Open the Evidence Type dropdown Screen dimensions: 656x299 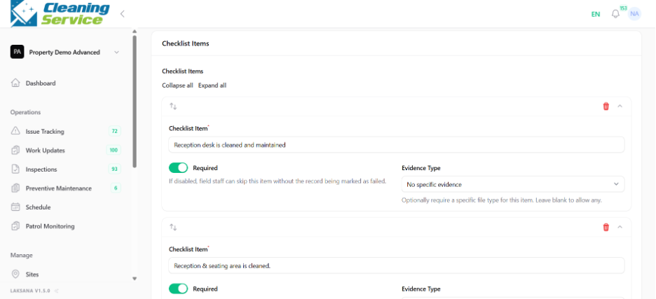[x=513, y=184]
